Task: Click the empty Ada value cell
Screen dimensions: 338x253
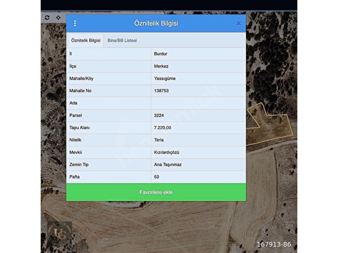Action: (x=199, y=103)
